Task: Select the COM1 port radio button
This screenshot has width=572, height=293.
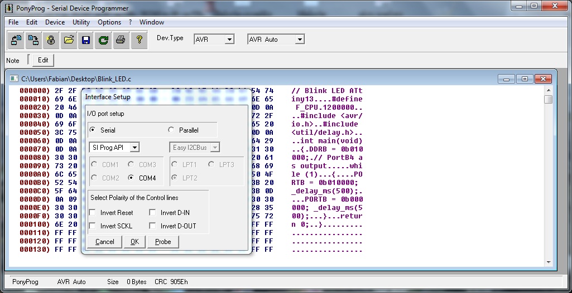Action: tap(94, 164)
